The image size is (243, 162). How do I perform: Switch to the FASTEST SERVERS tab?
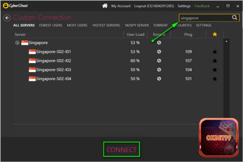pos(106,25)
